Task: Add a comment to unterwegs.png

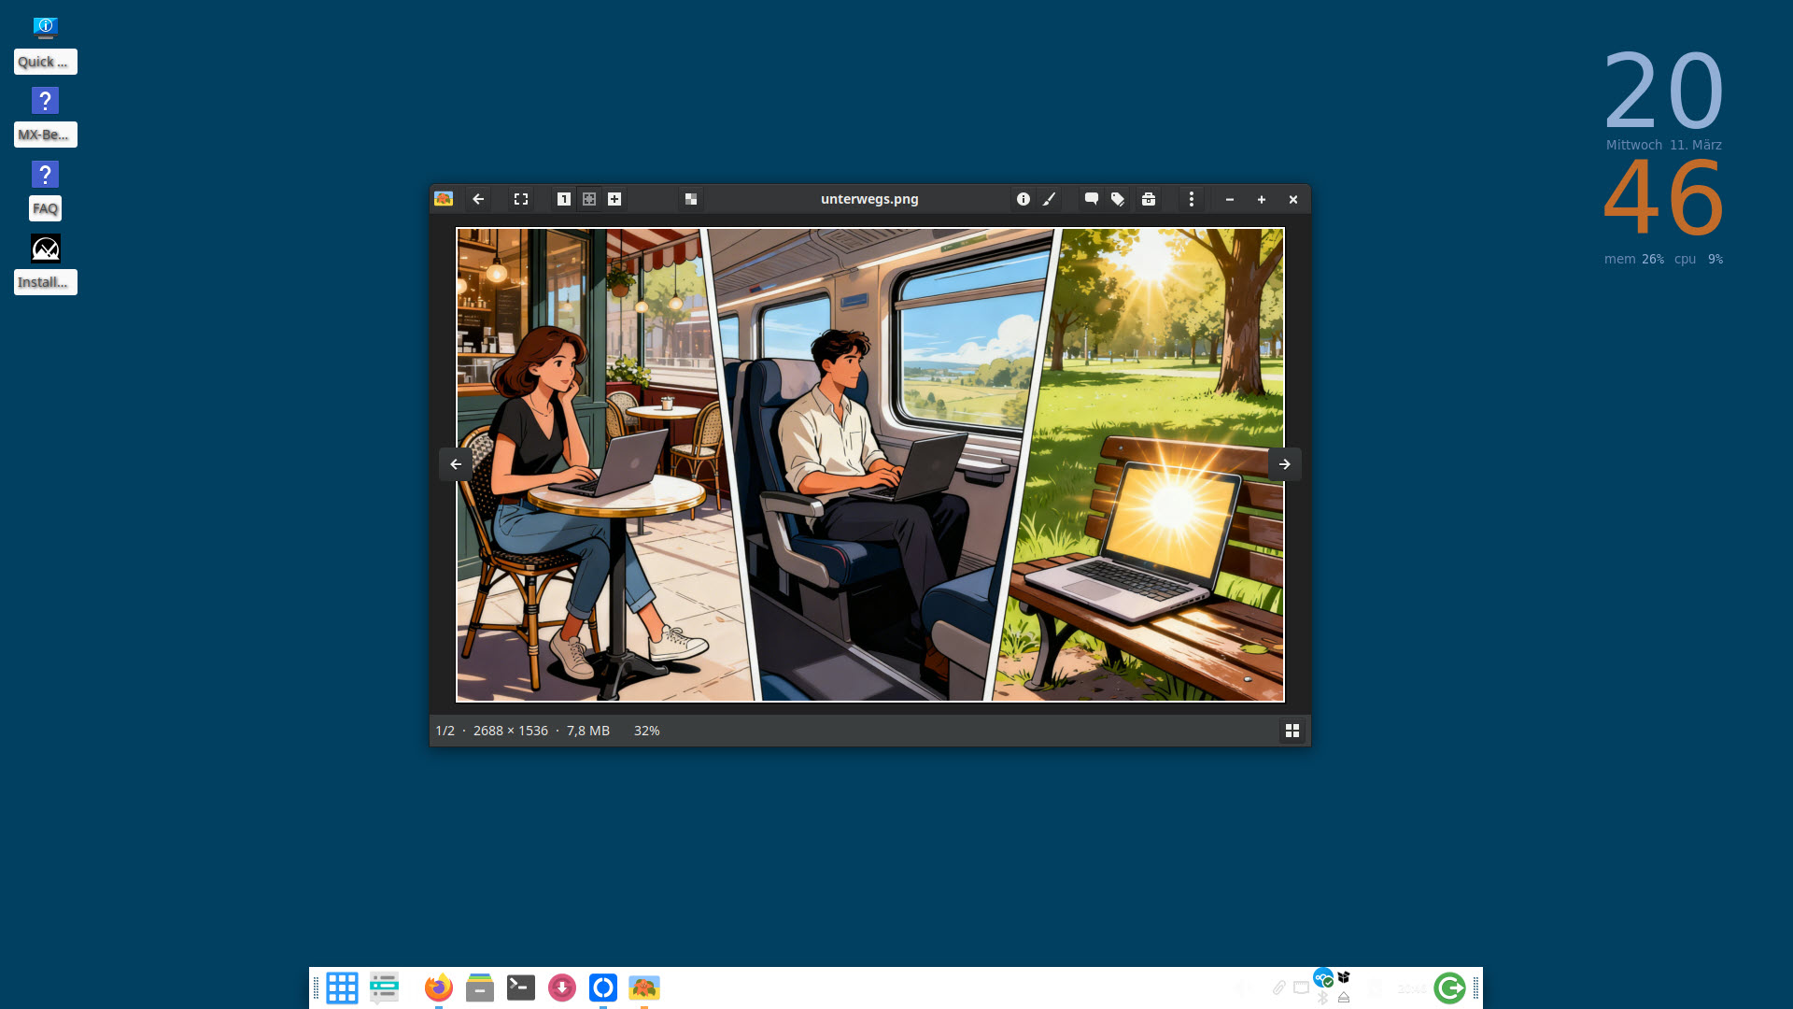Action: tap(1091, 199)
